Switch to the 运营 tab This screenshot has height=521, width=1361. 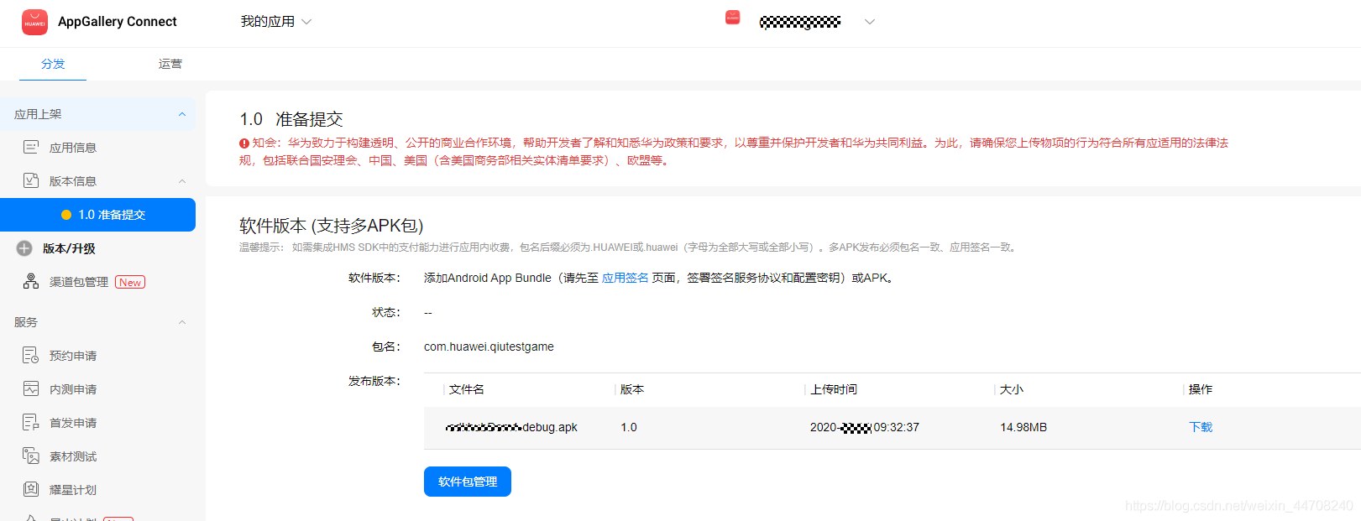click(x=170, y=64)
